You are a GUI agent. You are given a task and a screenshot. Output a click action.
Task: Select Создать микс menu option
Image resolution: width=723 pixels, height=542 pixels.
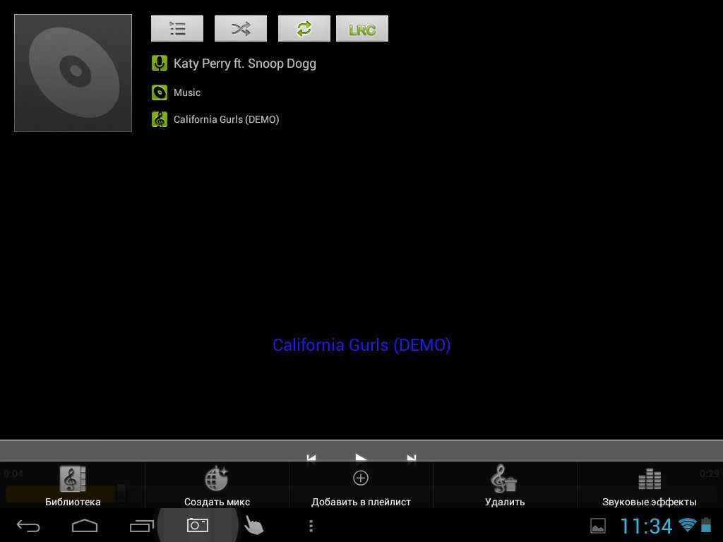coord(217,486)
